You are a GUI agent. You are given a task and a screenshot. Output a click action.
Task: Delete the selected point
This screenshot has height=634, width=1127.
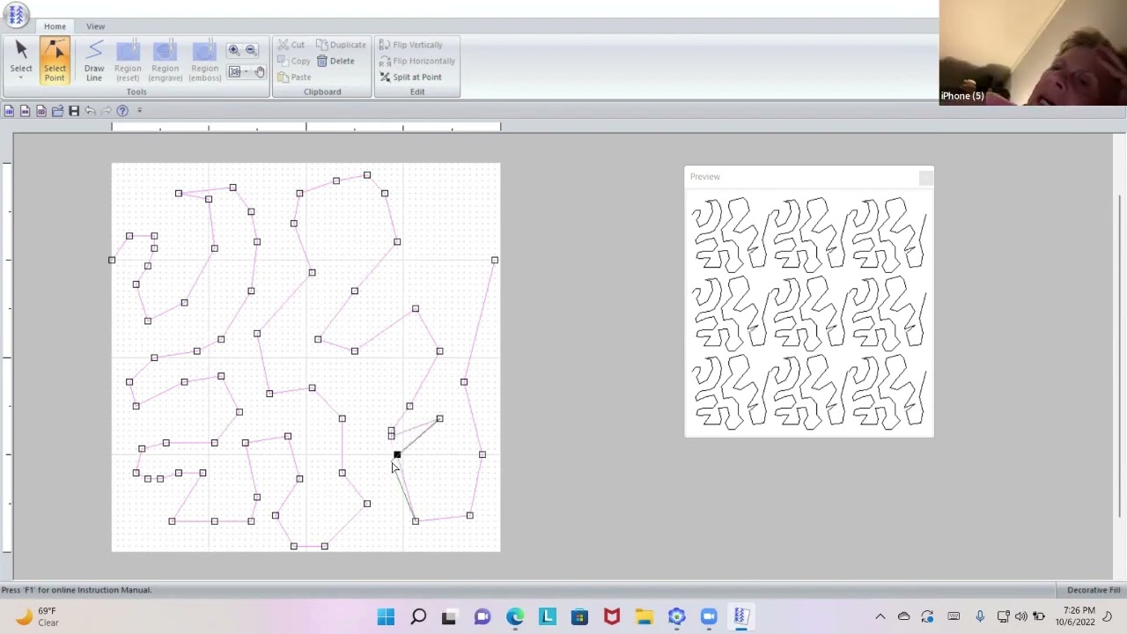(335, 61)
